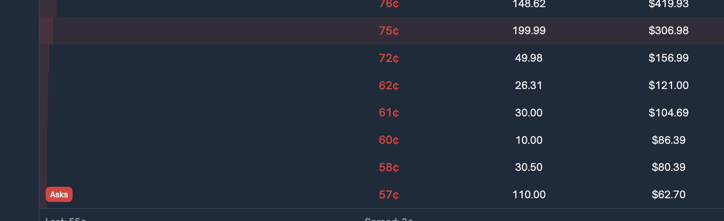724x221 pixels.
Task: Click the $306.98 total value
Action: [668, 31]
